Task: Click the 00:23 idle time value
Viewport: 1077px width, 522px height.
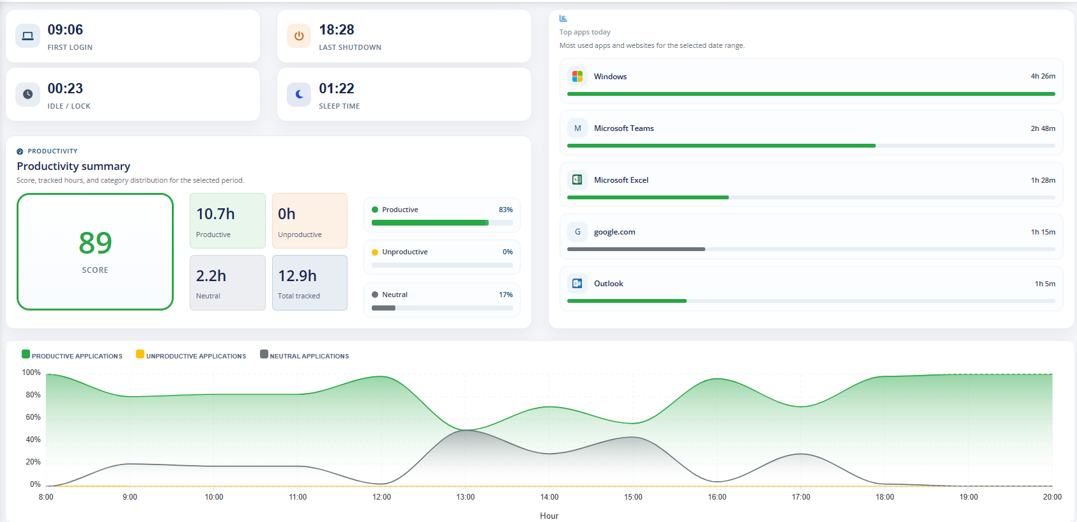Action: (x=65, y=89)
